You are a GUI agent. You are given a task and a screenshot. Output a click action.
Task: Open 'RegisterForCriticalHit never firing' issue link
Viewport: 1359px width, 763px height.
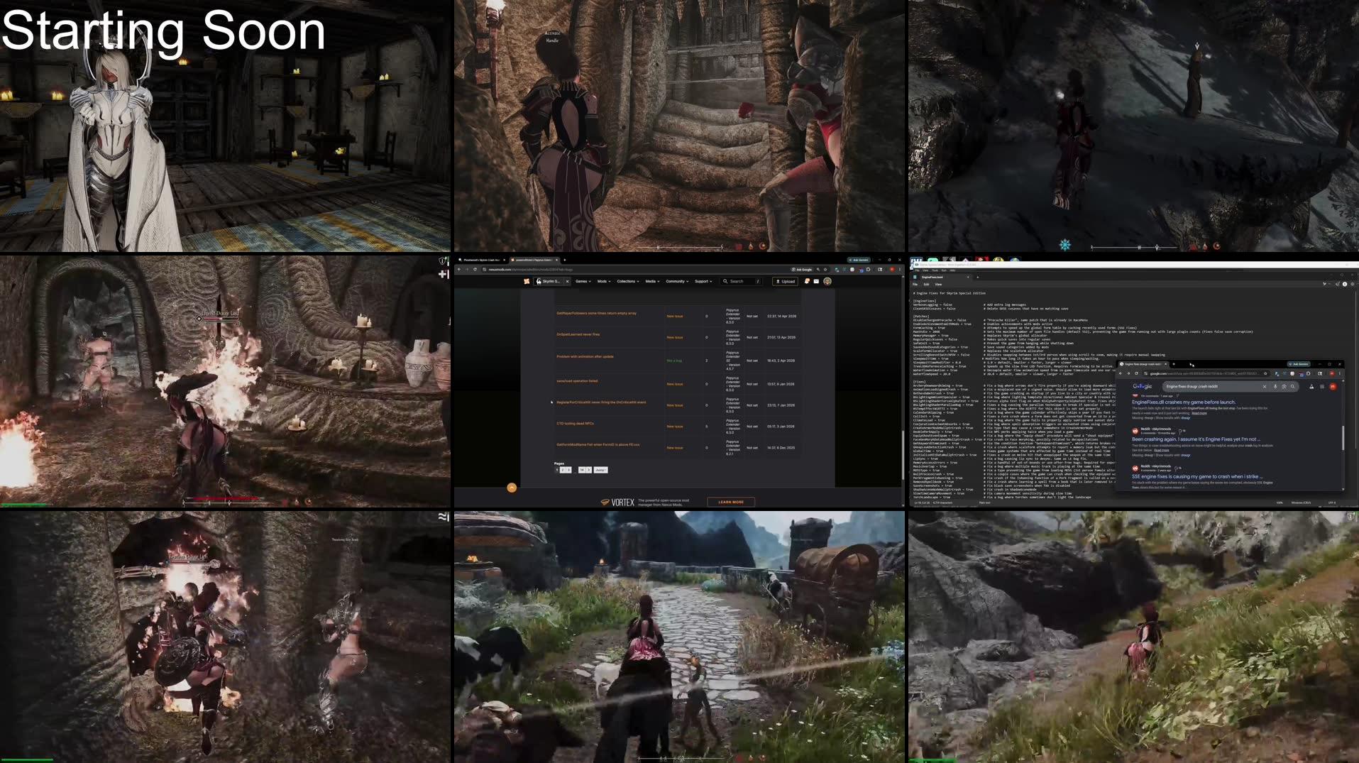coord(601,402)
